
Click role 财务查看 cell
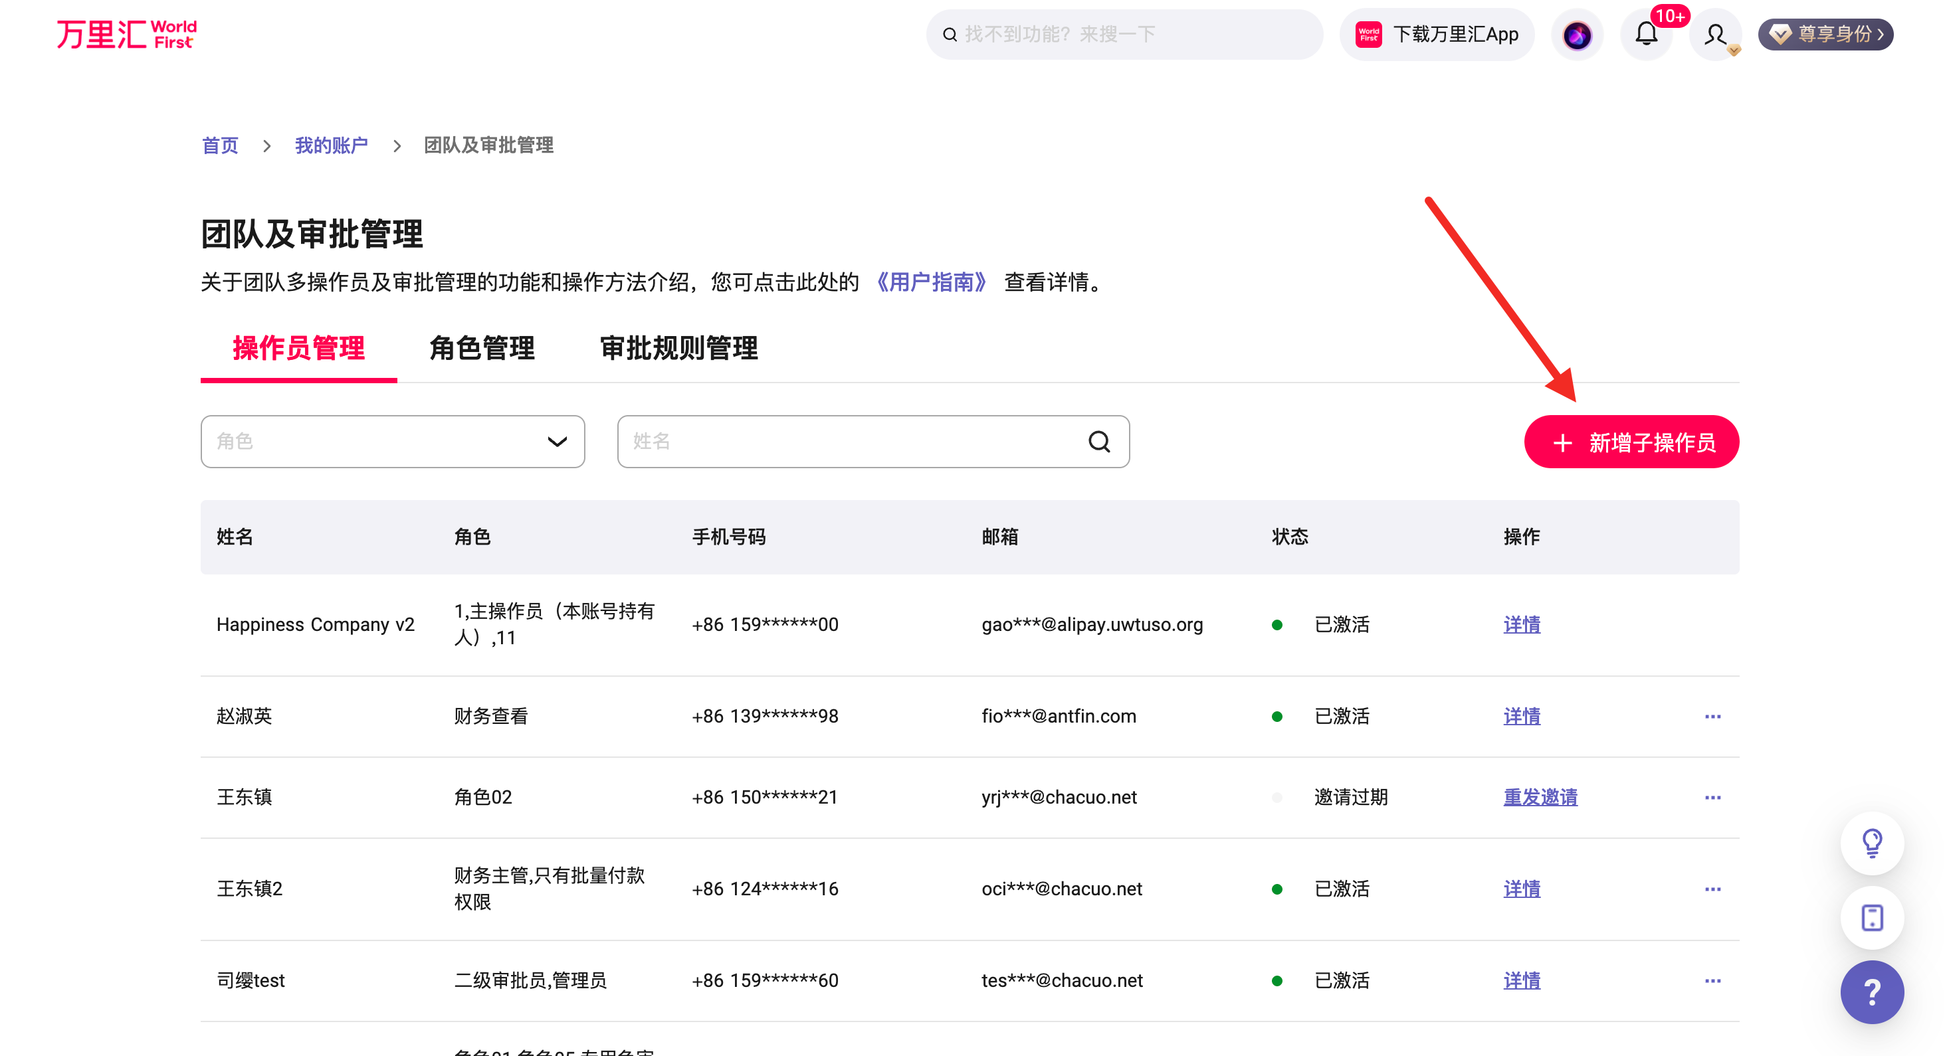[490, 716]
